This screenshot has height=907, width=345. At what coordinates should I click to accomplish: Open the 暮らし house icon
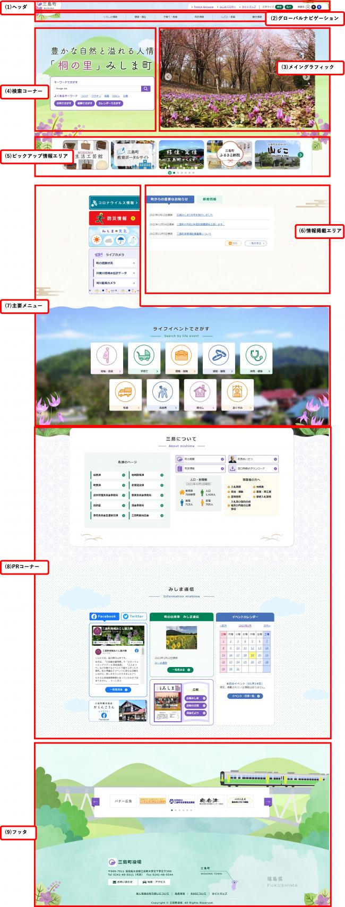pyautogui.click(x=200, y=396)
